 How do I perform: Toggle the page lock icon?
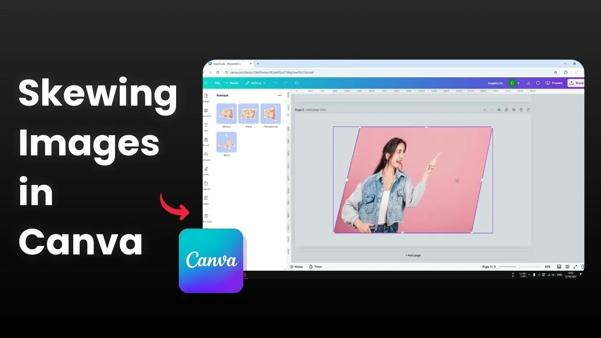click(506, 110)
